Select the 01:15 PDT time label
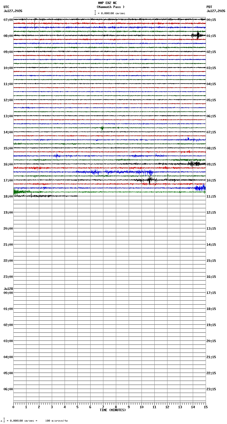Screen dimensions: 227x424 (x=211, y=36)
